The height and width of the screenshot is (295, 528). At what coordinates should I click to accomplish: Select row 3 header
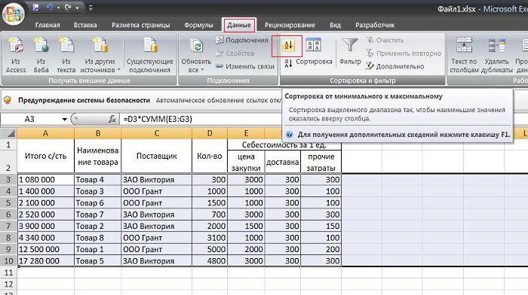8,179
